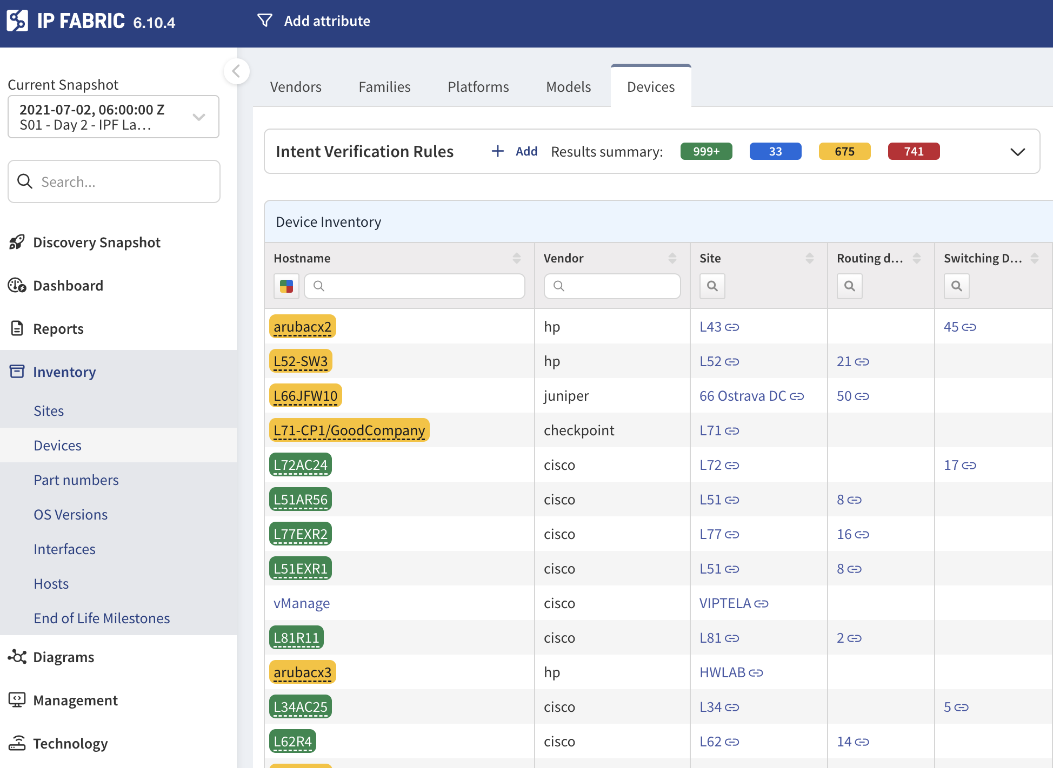Toggle Vendor column sort order

point(672,258)
